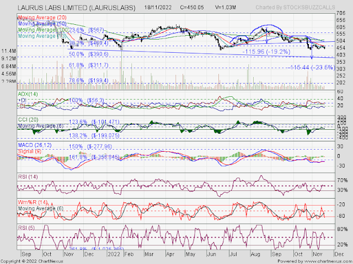The image size is (353, 264).
Task: Click the Apr label on time axis
Action: (170, 254)
